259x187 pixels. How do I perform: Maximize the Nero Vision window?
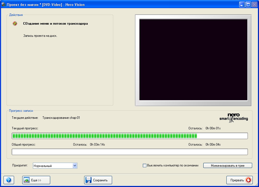pyautogui.click(x=248, y=4)
